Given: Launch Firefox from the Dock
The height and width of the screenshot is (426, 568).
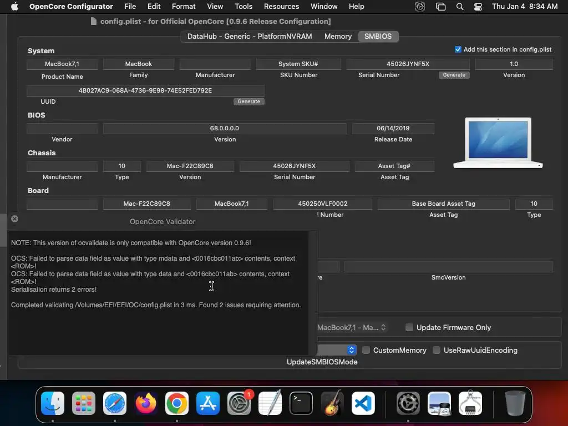Looking at the screenshot, I should (x=146, y=403).
